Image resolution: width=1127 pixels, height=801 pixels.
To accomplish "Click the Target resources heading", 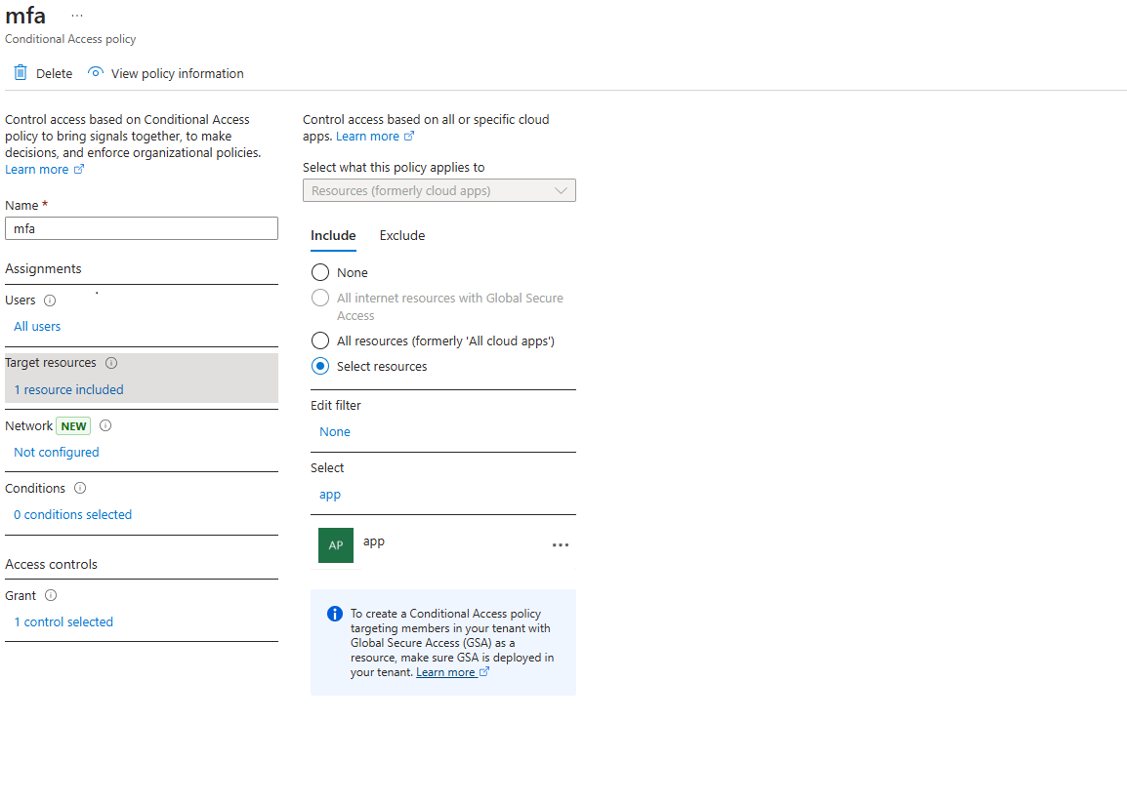I will coord(51,363).
